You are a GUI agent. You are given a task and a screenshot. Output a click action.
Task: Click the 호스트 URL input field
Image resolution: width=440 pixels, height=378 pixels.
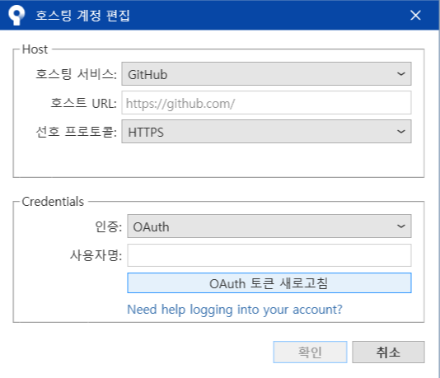coord(266,103)
